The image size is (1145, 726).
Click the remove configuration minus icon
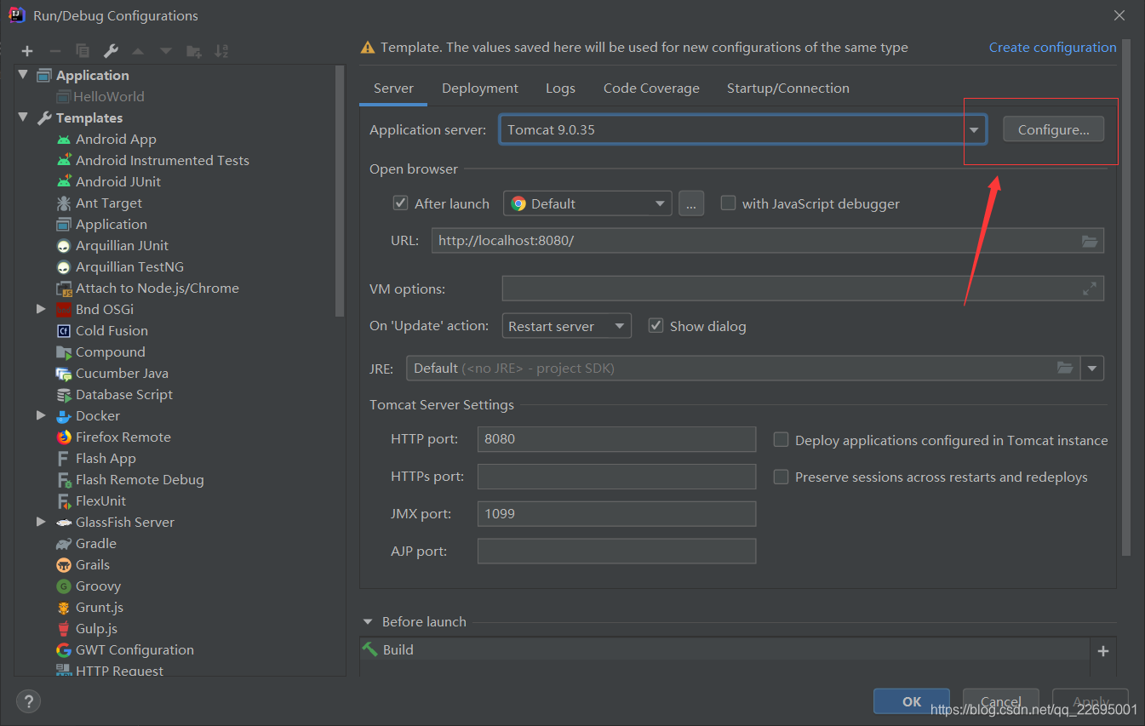(x=54, y=51)
